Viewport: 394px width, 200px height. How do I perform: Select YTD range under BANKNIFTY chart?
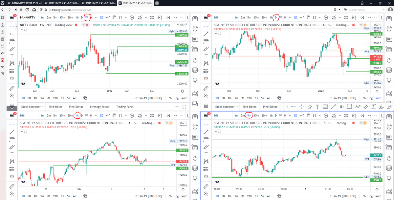pos(56,98)
